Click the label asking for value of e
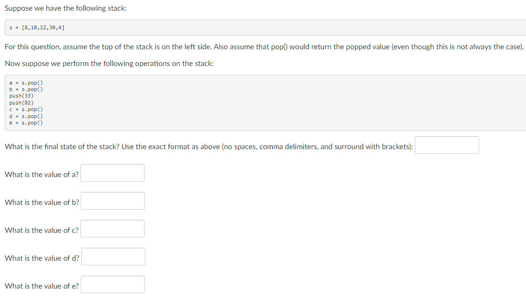 41,286
